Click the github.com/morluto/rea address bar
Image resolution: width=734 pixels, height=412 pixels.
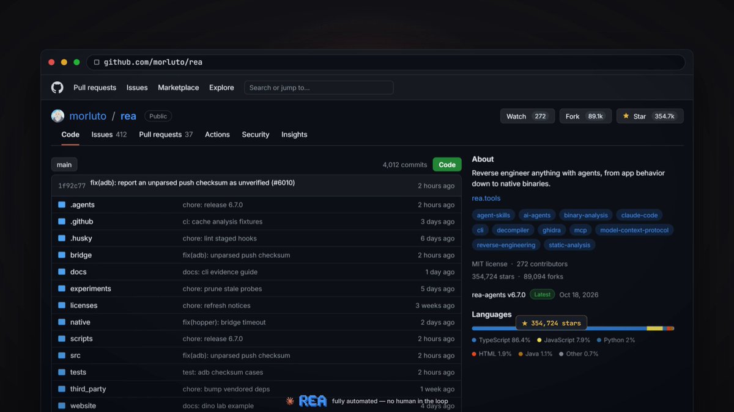[385, 62]
